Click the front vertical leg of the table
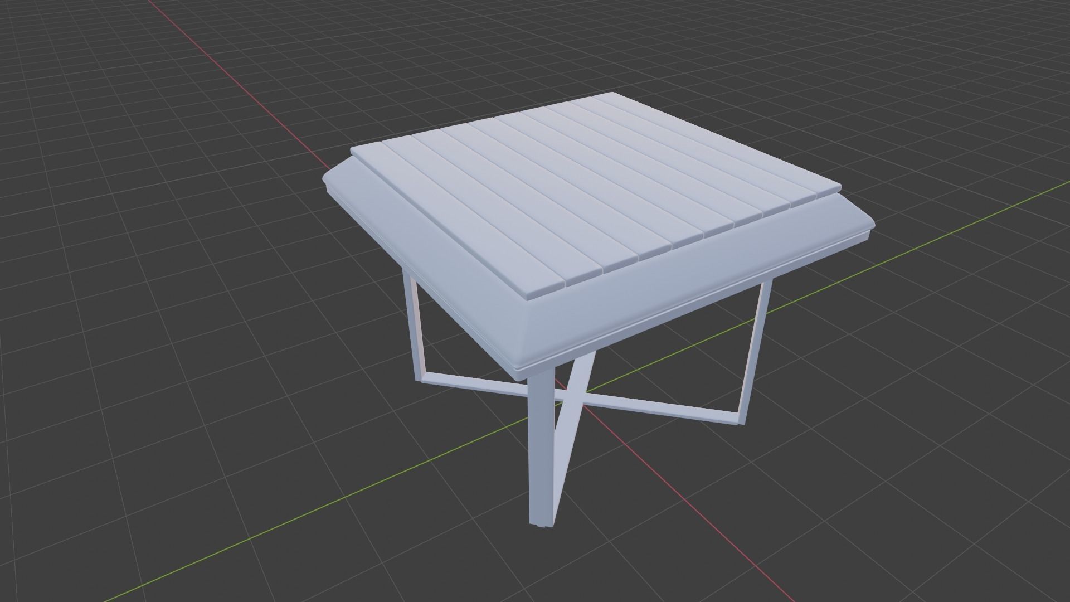Screen dimensions: 1070x602 [x=542, y=446]
